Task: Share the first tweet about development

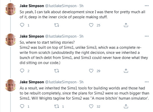Action: point(126,25)
